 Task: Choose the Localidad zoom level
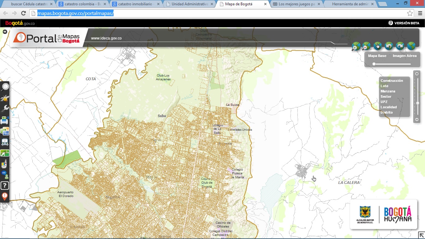389,107
